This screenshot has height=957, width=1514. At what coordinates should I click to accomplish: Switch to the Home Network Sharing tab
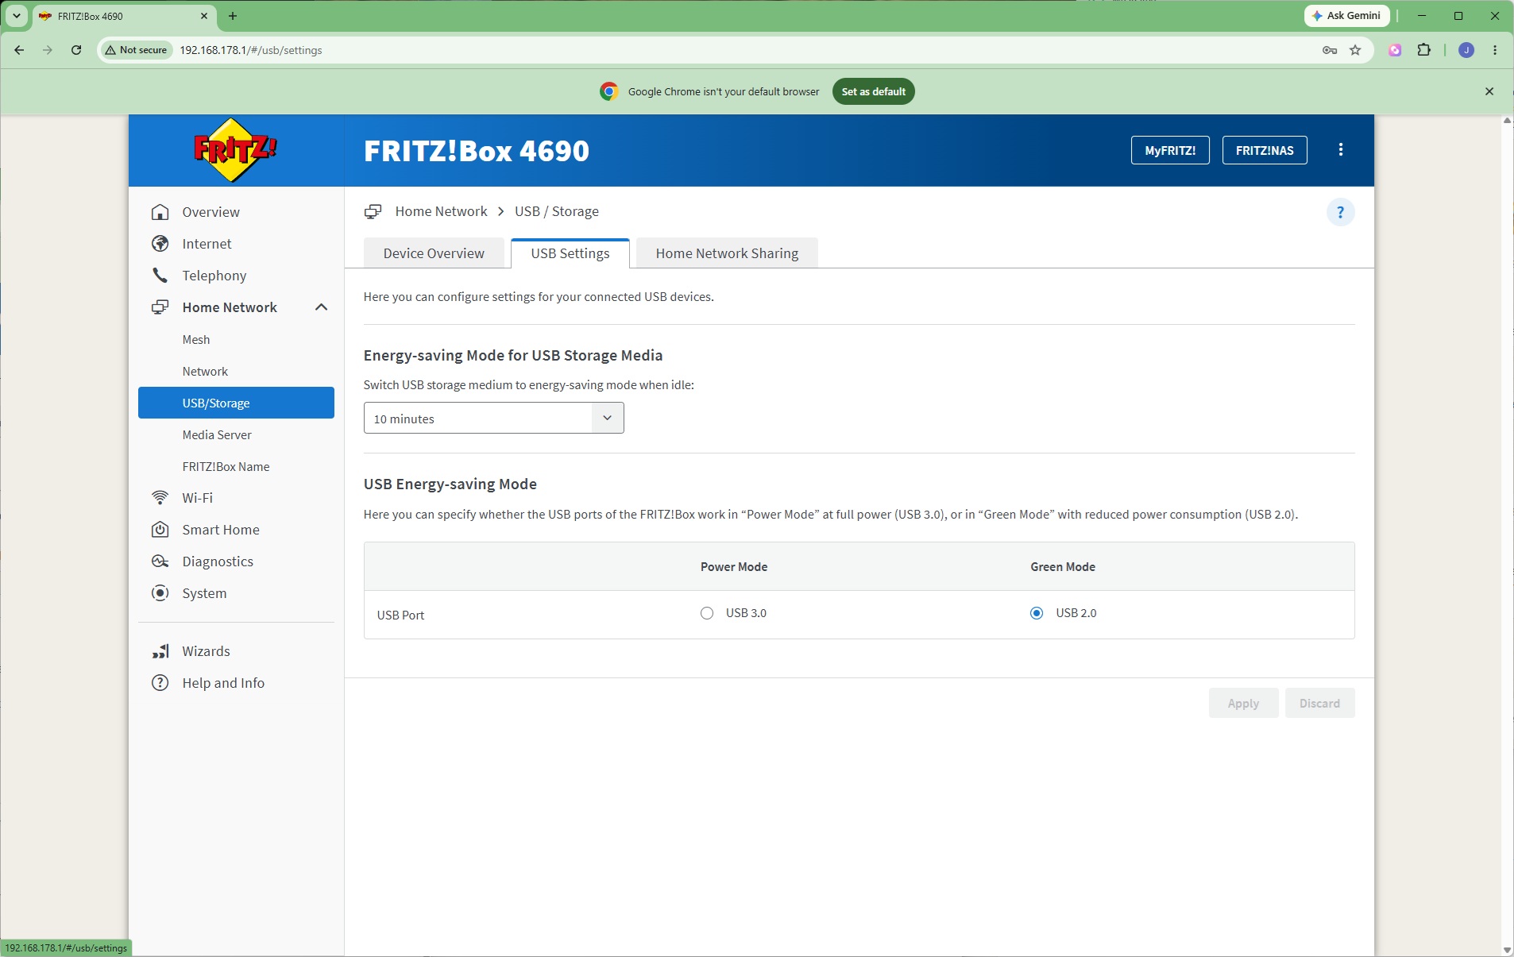(x=727, y=253)
